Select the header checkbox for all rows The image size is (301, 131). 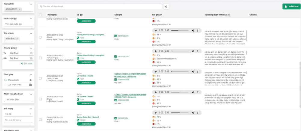40,15
